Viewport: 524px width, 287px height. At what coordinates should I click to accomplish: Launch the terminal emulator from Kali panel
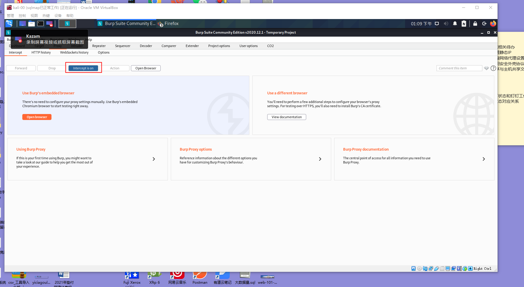40,24
